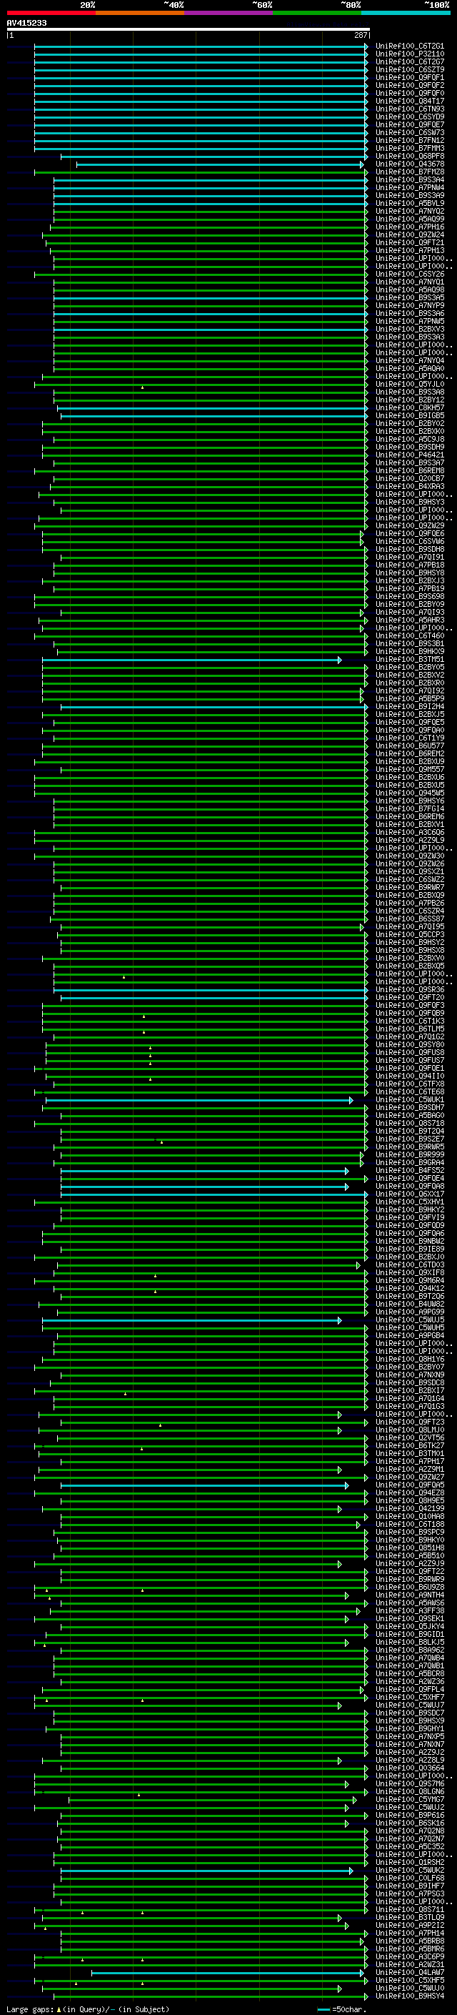Screen dimensions: 457x2015
Task: Open the UniRef100_A7NYQ2 hit
Action: (410, 211)
